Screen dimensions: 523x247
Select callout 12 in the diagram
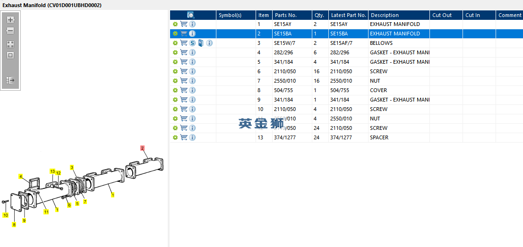click(x=58, y=173)
